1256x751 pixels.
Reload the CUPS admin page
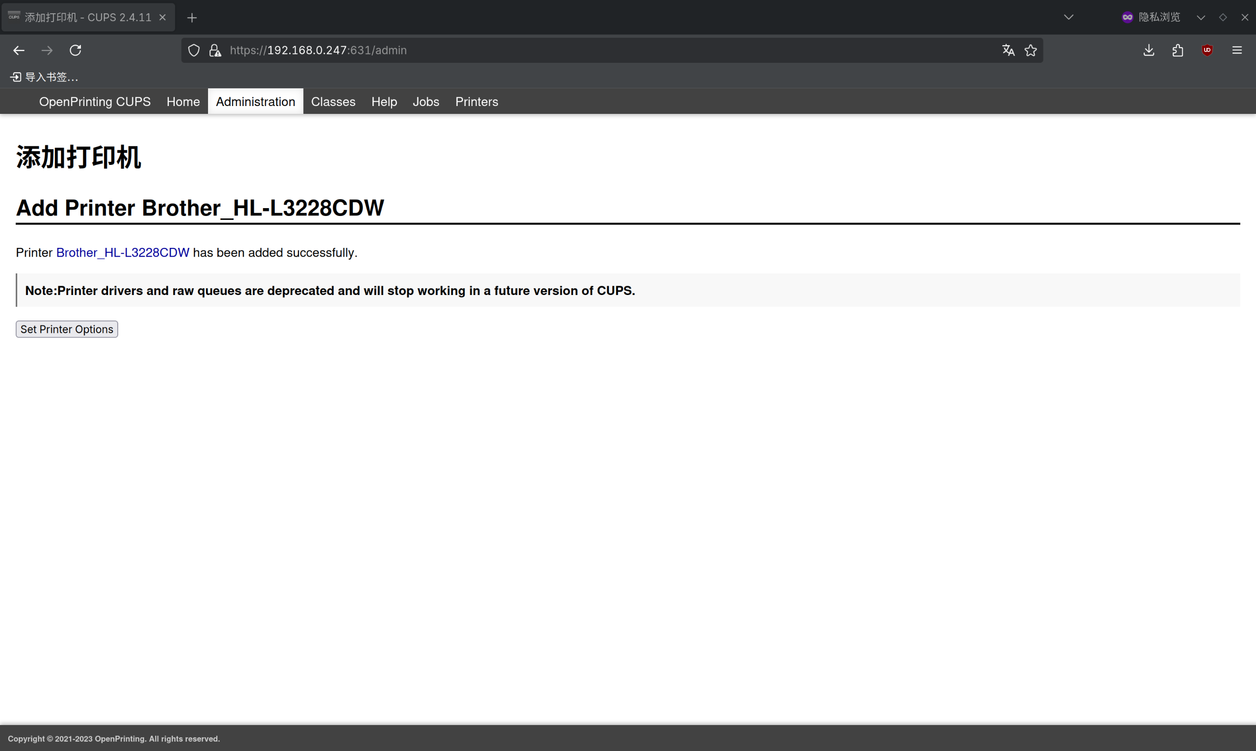point(76,50)
